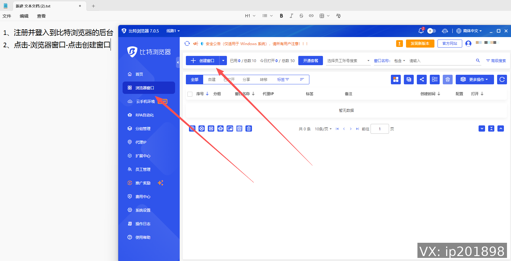511x261 pixels.
Task: Open RPA自动化 in the sidebar
Action: coord(149,115)
